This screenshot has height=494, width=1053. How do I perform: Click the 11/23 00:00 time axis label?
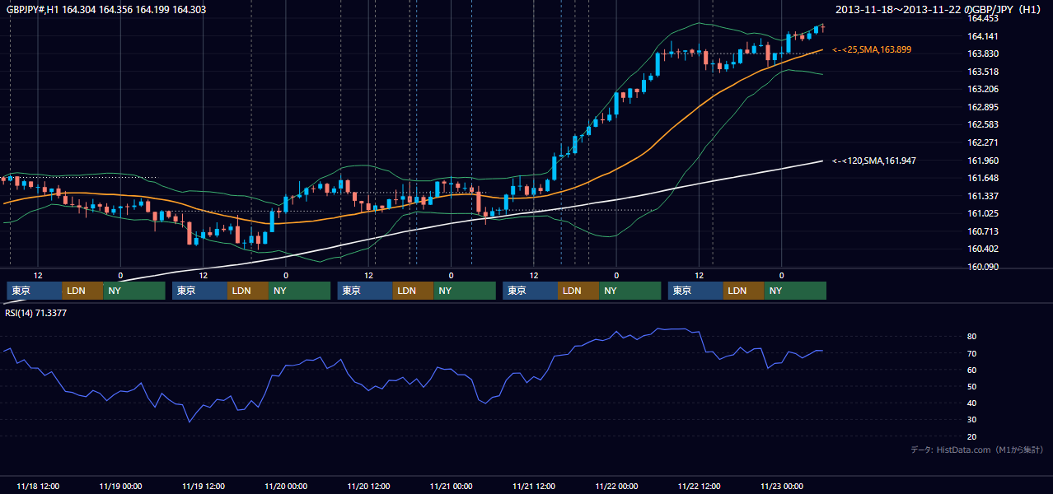click(782, 486)
